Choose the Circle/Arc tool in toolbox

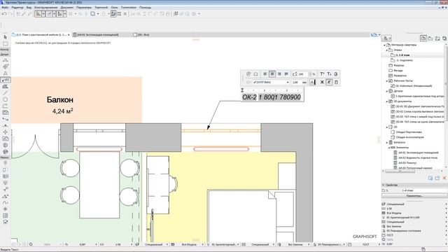click(x=5, y=99)
